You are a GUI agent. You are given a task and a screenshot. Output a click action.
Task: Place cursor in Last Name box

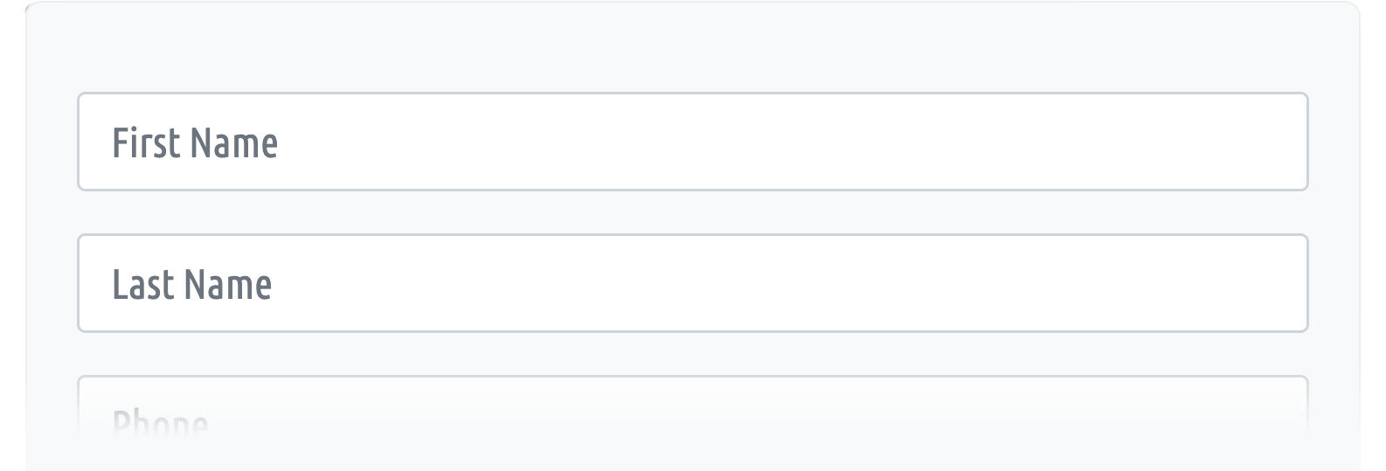click(x=693, y=283)
